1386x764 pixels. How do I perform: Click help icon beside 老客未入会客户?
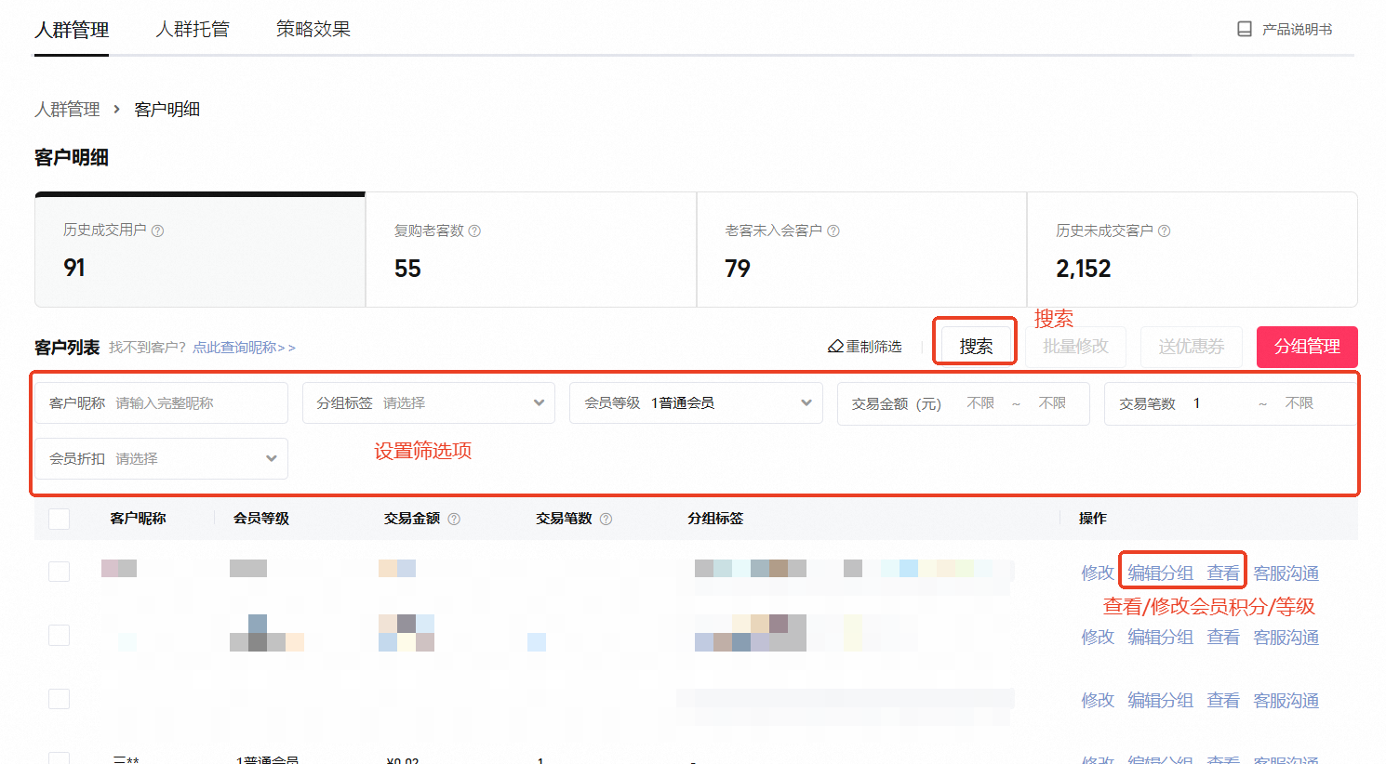[833, 231]
